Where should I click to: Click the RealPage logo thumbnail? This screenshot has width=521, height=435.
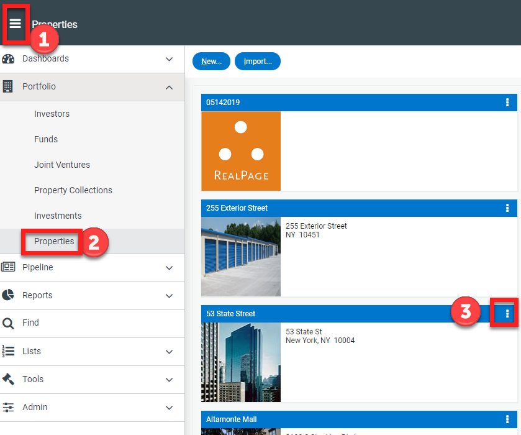(x=241, y=151)
